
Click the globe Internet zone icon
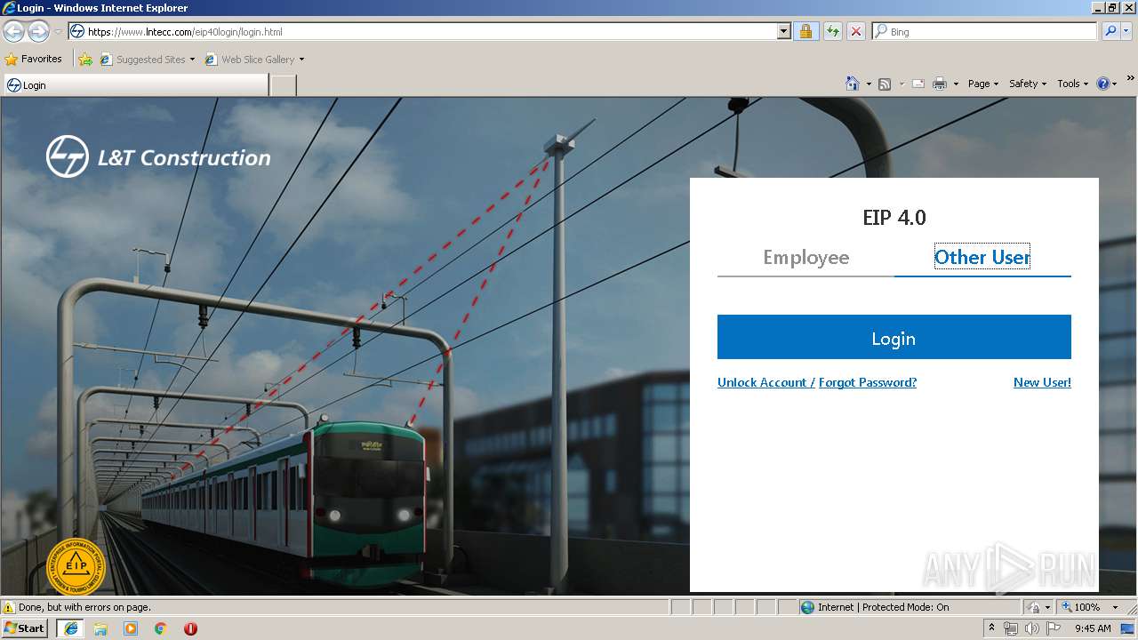[807, 607]
